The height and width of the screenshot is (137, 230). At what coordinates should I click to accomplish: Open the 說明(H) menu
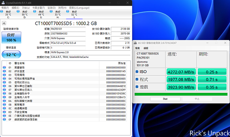(62, 8)
